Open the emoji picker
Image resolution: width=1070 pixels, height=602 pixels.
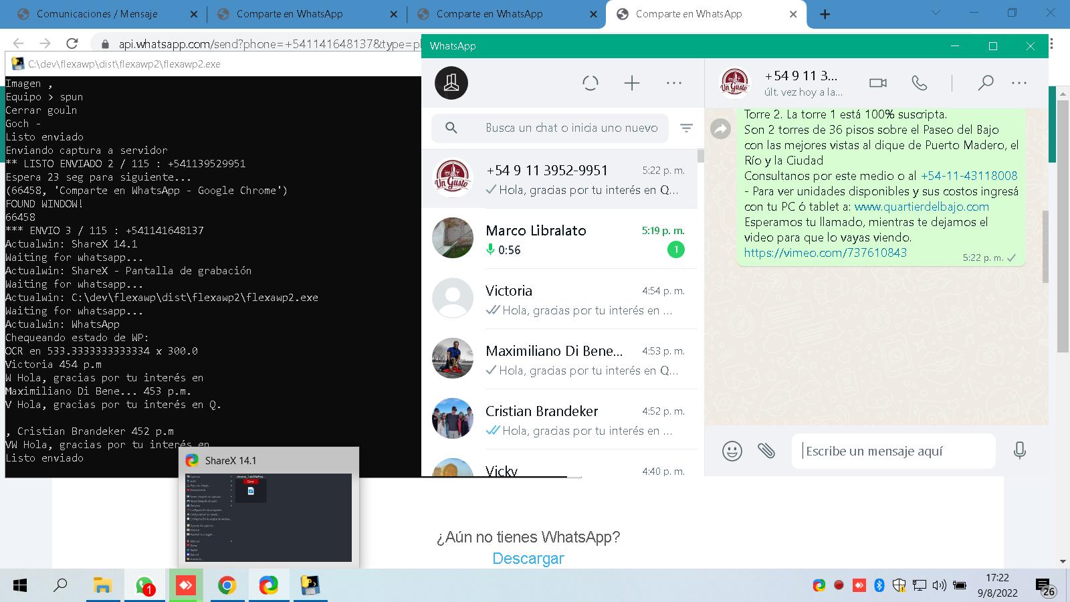pos(732,451)
